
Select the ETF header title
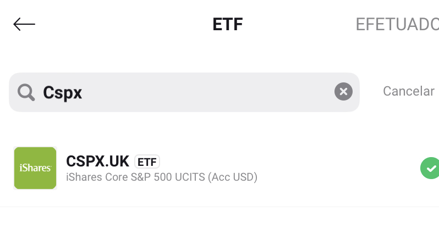click(228, 24)
